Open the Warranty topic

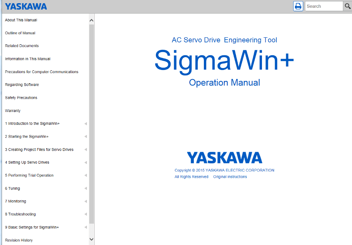pos(13,111)
